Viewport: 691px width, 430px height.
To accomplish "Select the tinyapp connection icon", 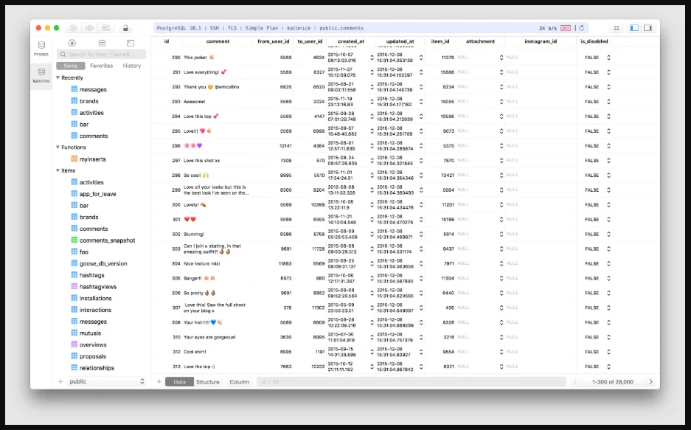I will click(x=41, y=45).
